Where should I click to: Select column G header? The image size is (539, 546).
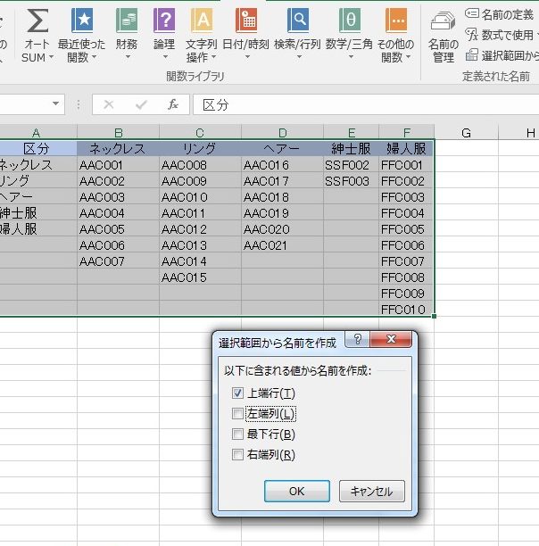click(x=466, y=133)
